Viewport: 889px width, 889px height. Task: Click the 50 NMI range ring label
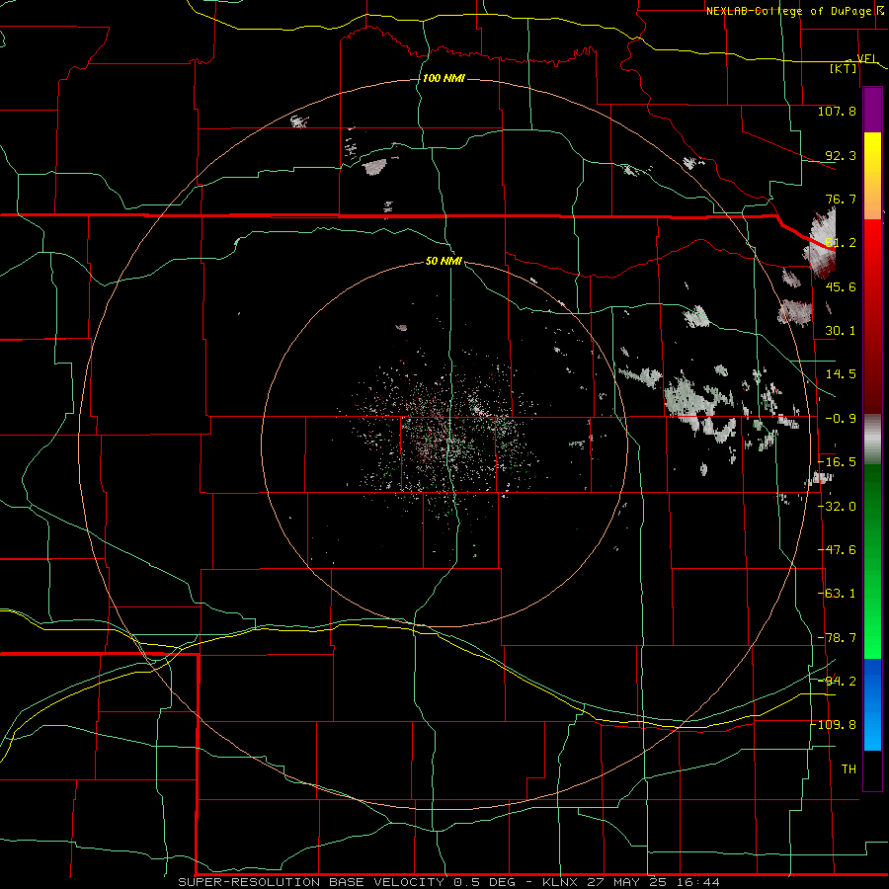(444, 262)
